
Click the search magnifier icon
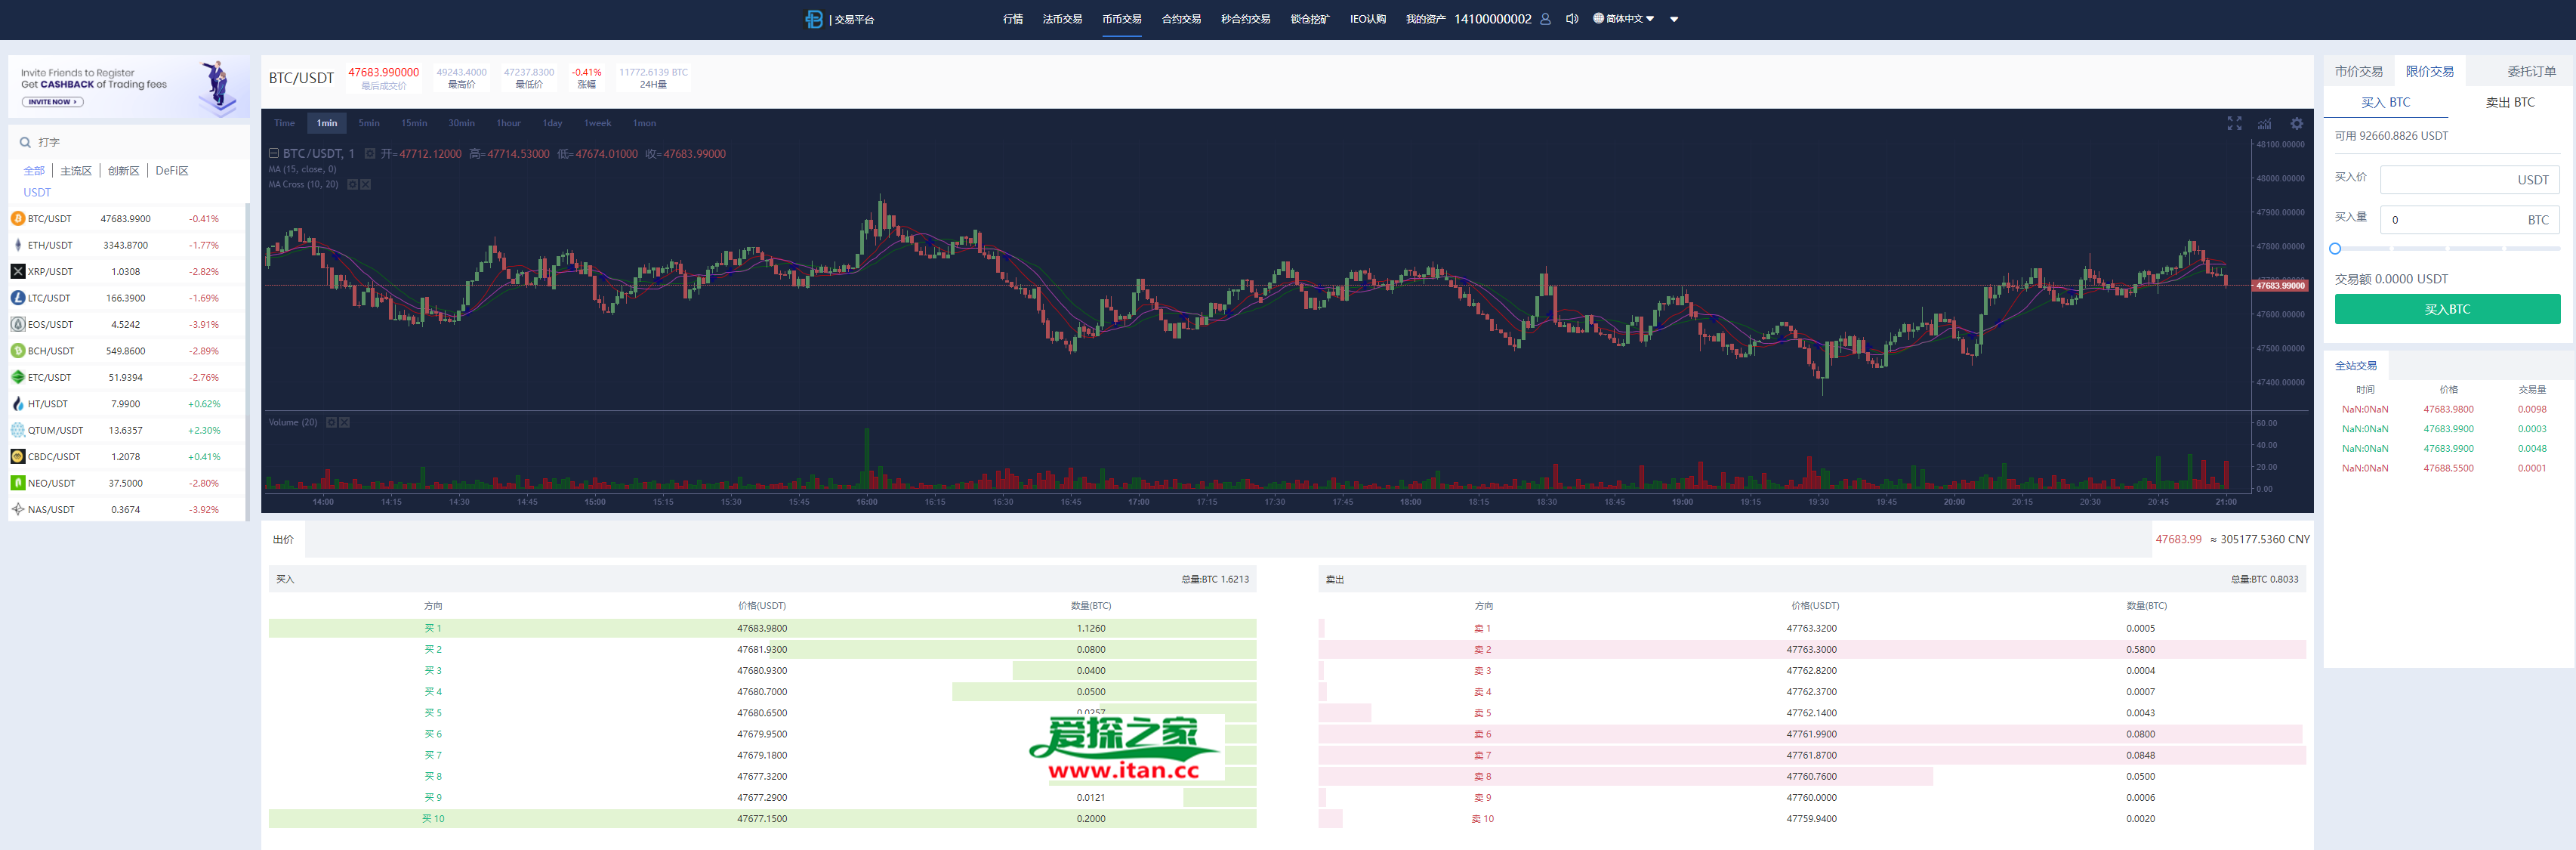tap(25, 142)
